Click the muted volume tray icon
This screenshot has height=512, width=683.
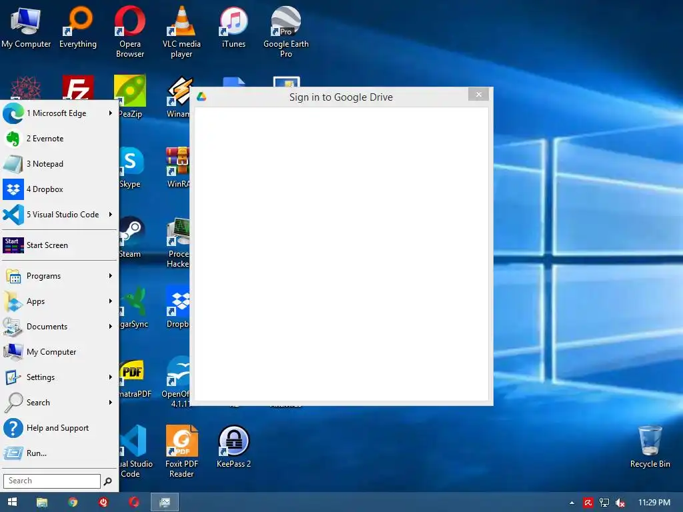pyautogui.click(x=620, y=503)
